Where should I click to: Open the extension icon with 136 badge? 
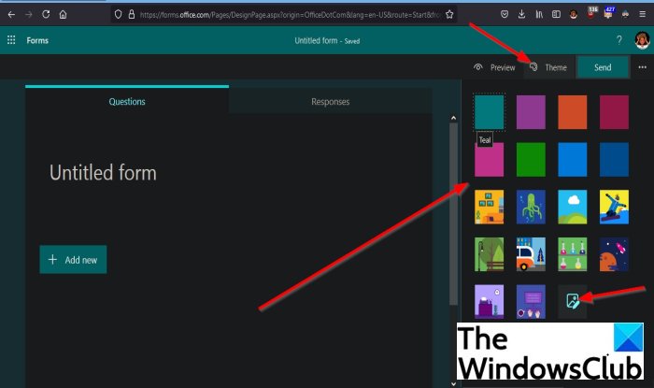[x=591, y=13]
